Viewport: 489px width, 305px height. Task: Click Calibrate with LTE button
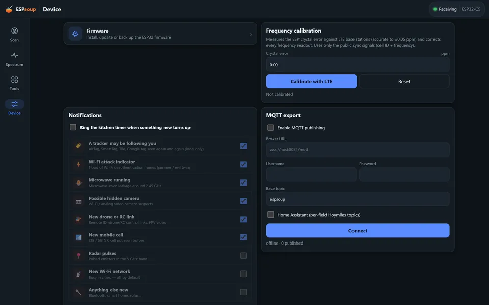coord(311,81)
